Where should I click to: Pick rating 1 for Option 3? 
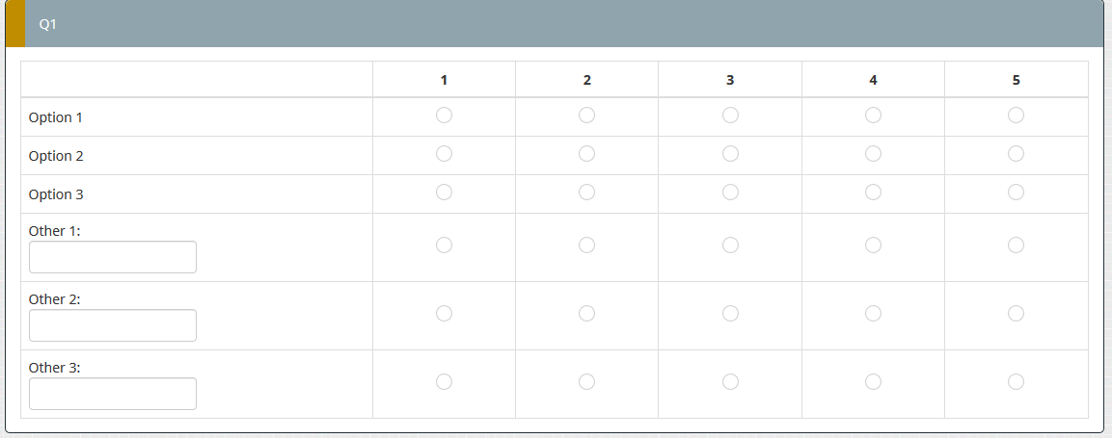(x=444, y=193)
